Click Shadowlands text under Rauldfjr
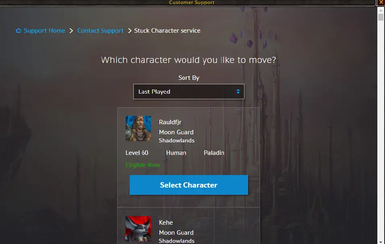 tap(176, 140)
